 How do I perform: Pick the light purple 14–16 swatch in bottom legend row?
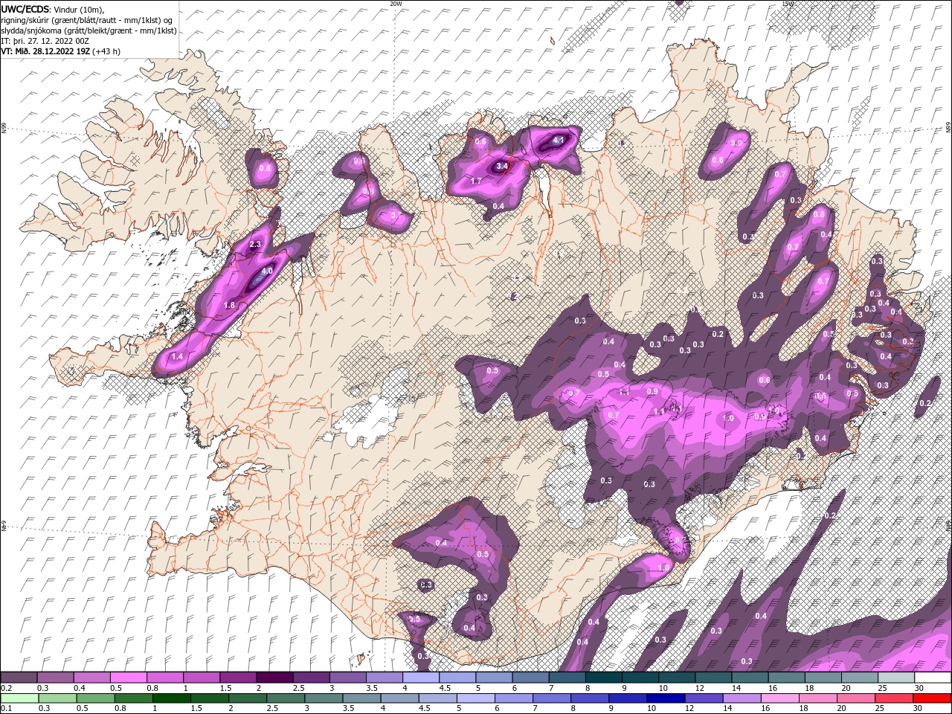point(741,698)
